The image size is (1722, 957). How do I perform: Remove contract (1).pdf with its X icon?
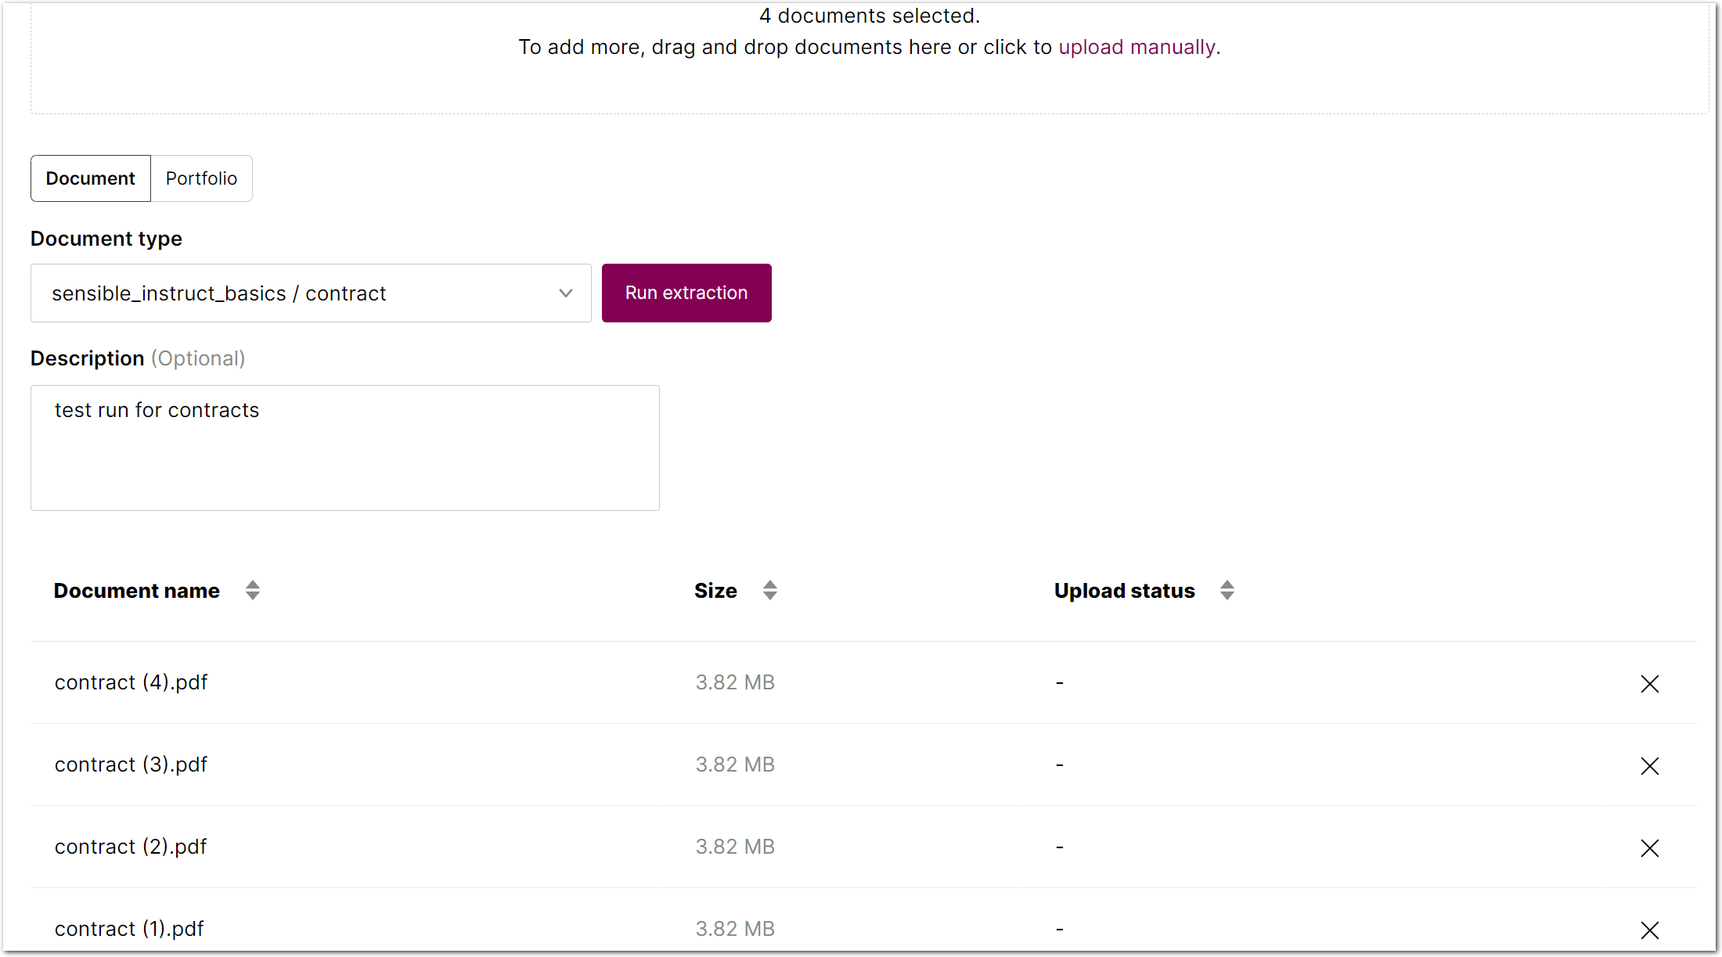1649,930
